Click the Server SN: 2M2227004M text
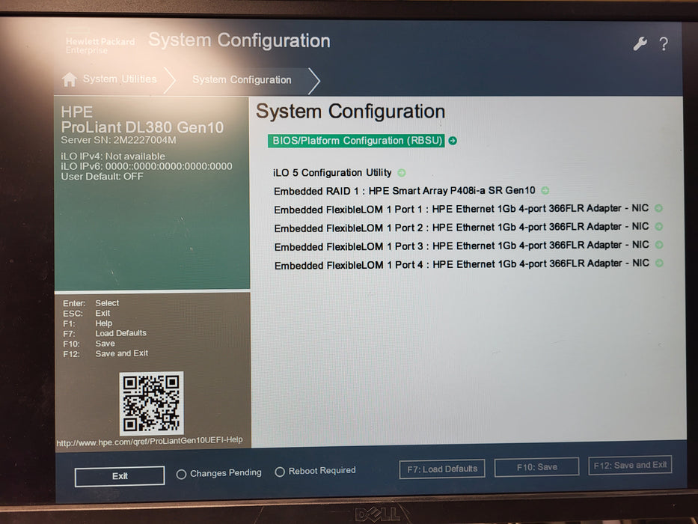The width and height of the screenshot is (698, 524). point(118,140)
